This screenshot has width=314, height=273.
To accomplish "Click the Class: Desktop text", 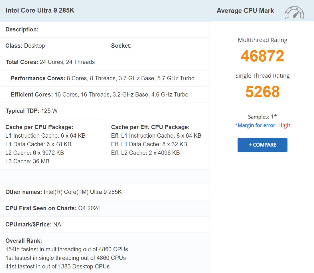I will coord(25,46).
